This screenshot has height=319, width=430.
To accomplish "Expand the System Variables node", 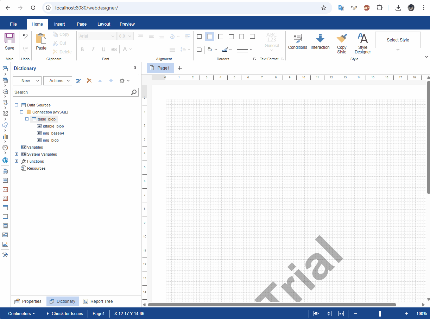I will click(17, 154).
